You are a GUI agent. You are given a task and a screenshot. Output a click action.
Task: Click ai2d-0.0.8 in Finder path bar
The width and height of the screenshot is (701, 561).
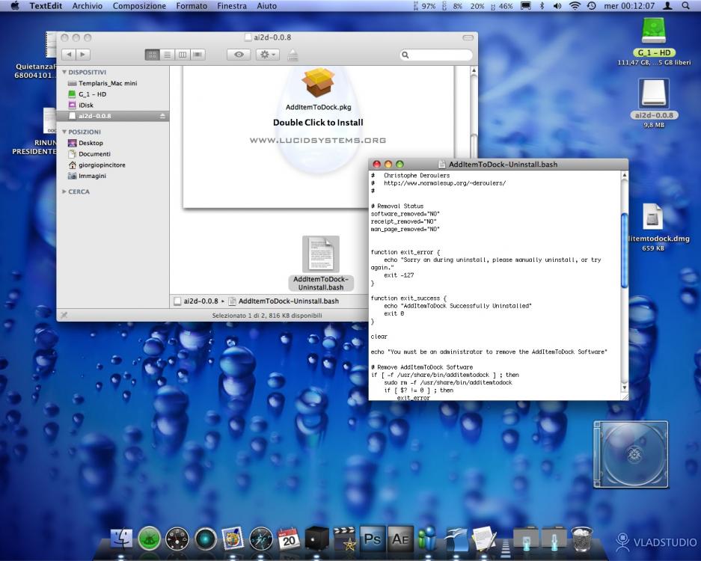pos(196,301)
